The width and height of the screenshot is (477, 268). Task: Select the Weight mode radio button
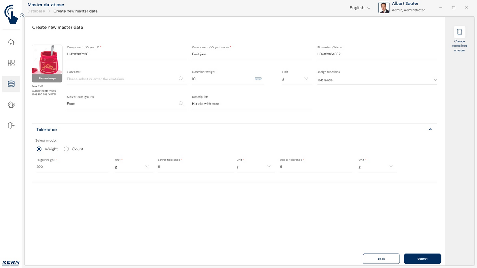[x=39, y=149]
